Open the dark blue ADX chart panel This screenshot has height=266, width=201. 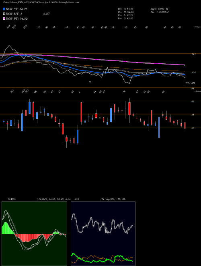tap(103, 234)
